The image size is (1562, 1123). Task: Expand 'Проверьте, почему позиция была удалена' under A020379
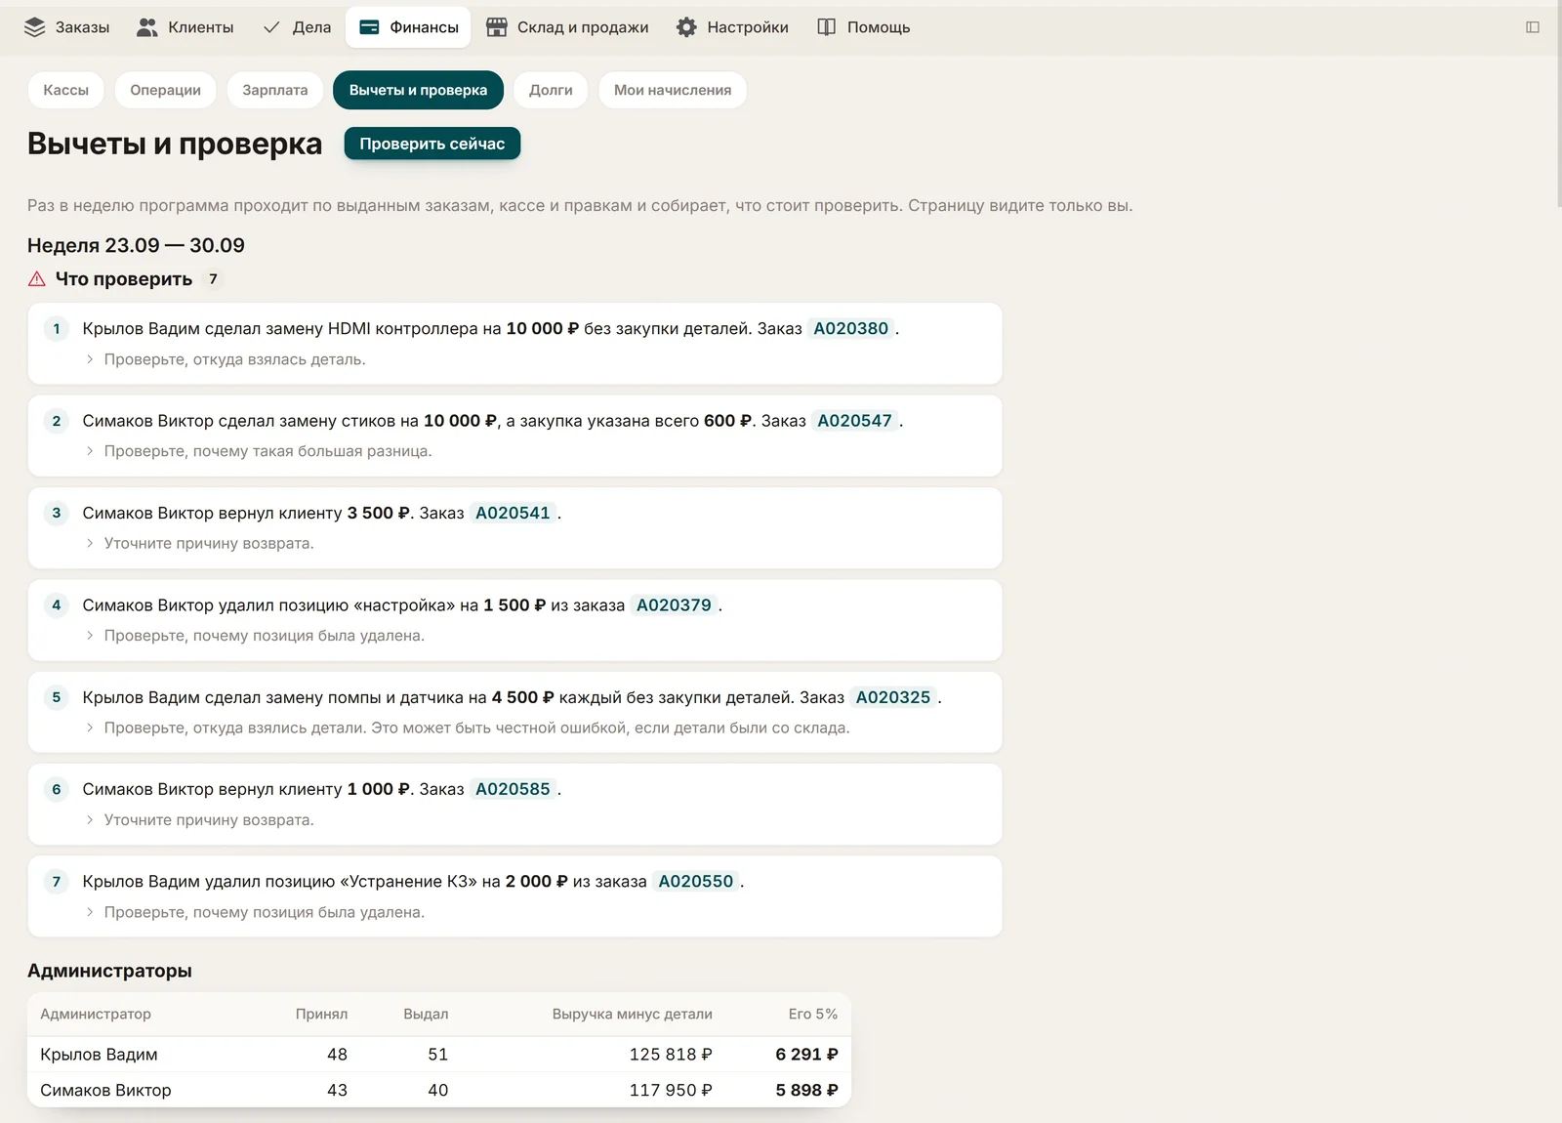click(x=254, y=636)
